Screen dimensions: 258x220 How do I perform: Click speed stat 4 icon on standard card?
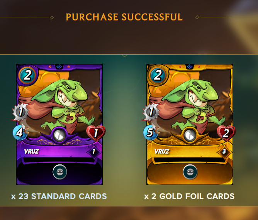[20, 132]
